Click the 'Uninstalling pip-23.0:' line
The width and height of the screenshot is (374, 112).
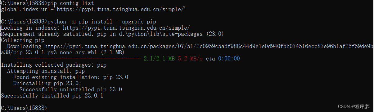[47, 83]
